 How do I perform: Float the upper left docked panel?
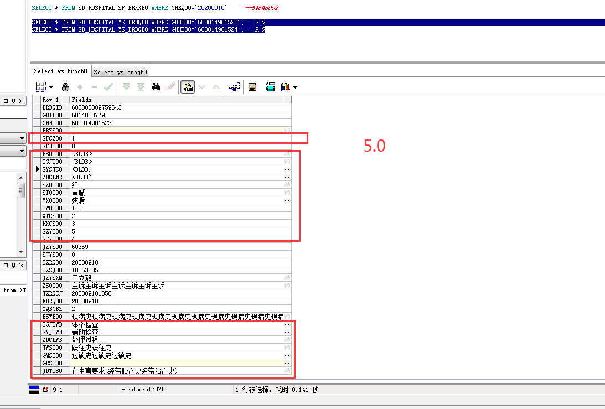click(6, 101)
